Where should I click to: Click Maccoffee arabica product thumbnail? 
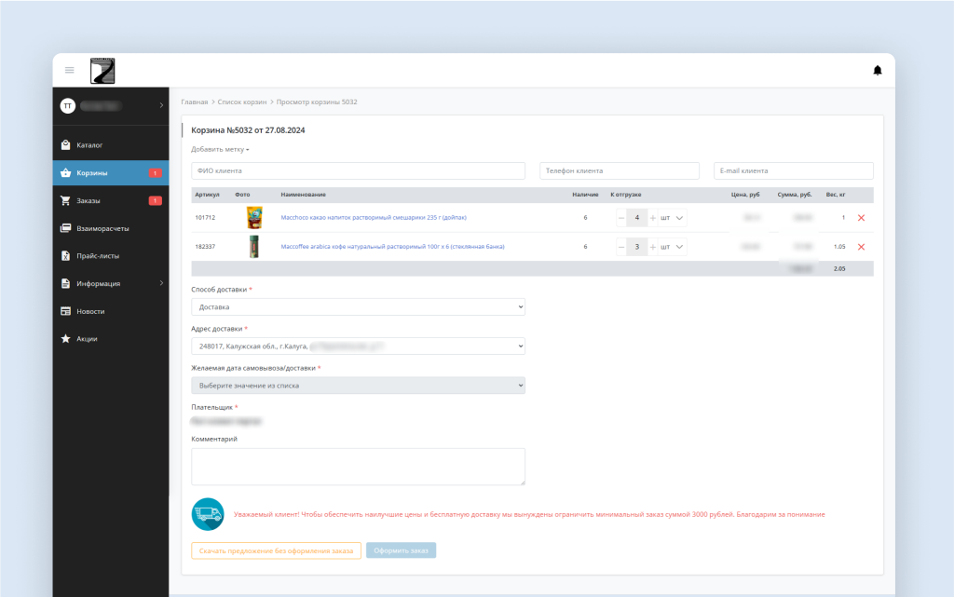tap(254, 247)
